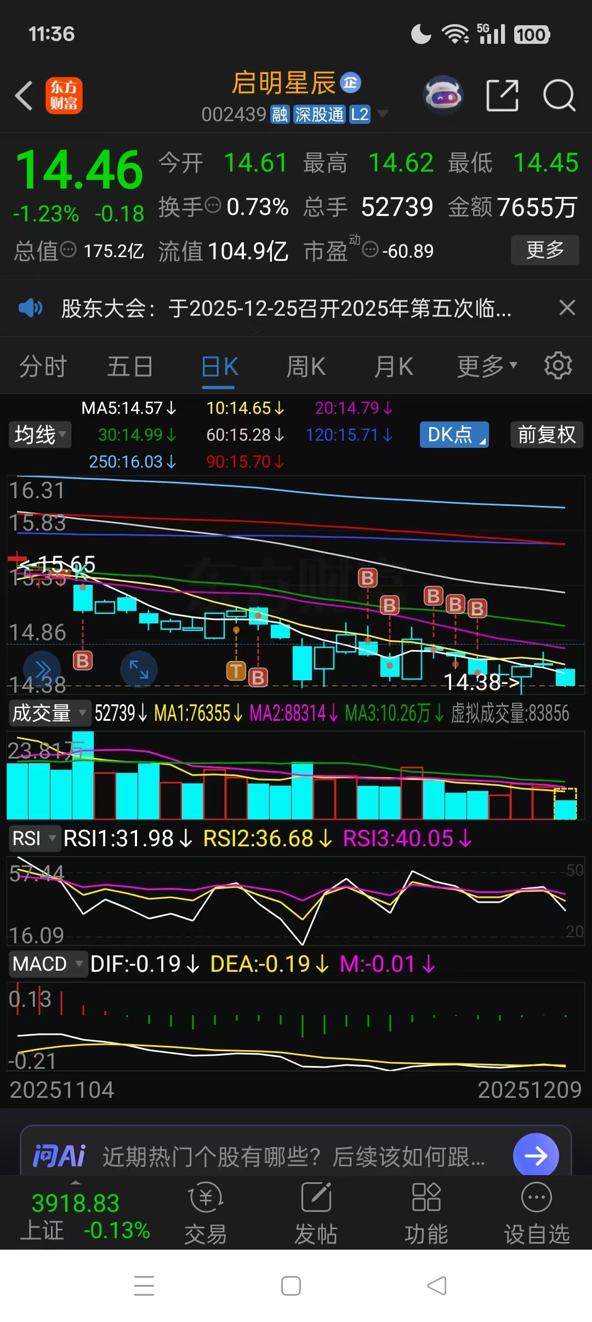
Task: Tap the current price 14.46
Action: [80, 170]
